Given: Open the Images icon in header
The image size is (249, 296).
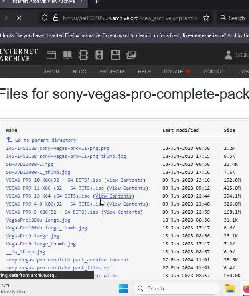Looking at the screenshot, I should pos(131,55).
